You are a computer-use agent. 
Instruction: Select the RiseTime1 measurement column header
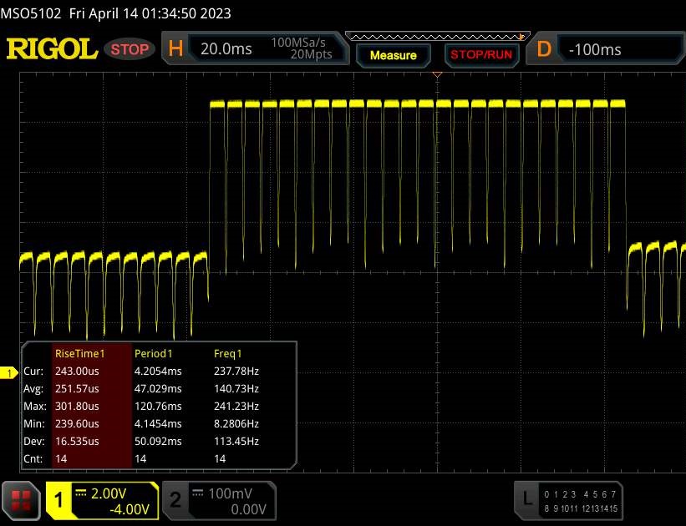80,353
